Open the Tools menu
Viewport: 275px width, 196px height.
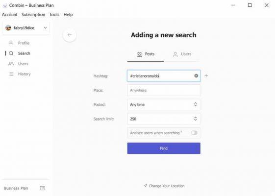tap(54, 15)
